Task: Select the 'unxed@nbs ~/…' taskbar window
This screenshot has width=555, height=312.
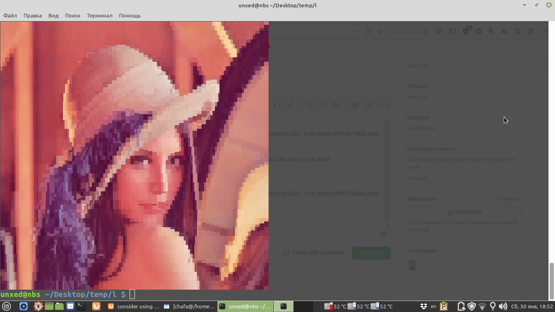Action: [x=245, y=306]
